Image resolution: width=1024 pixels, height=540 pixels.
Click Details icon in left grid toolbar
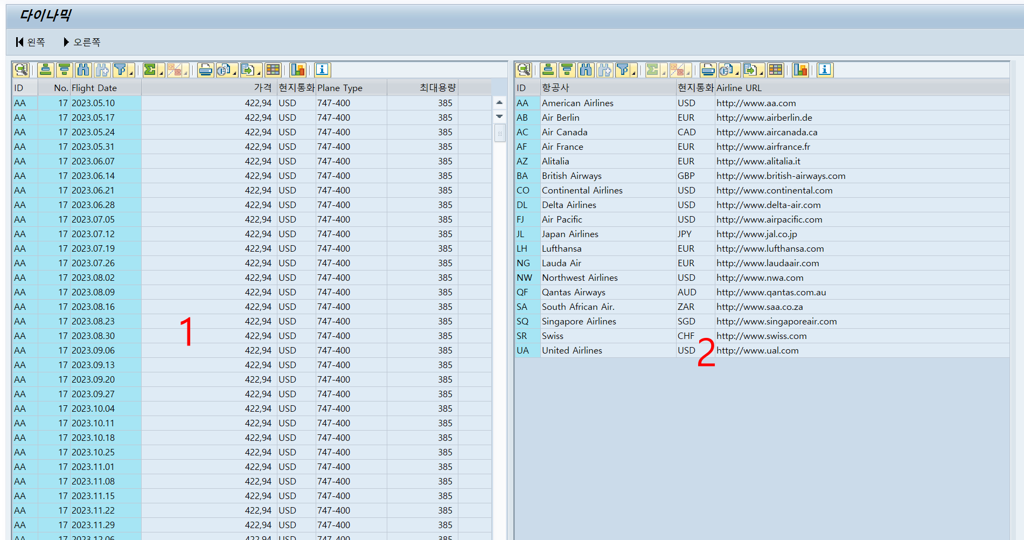[21, 70]
